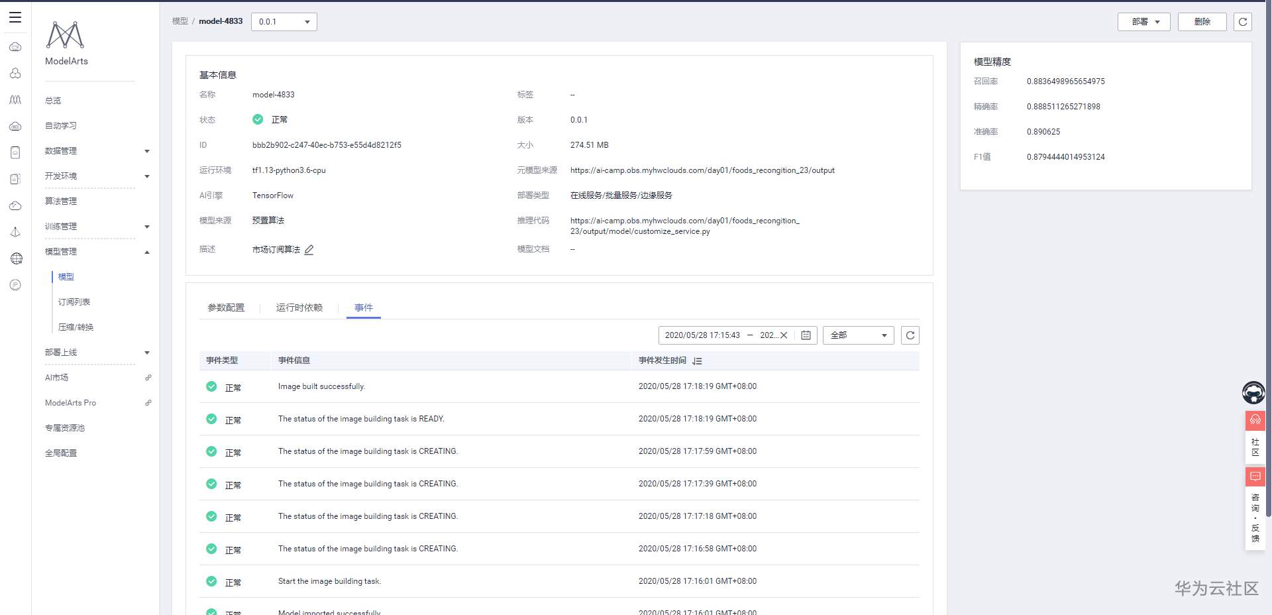Edit the 市场订阅算法 description with the pencil icon
Screen dimensions: 1272x615
[309, 250]
